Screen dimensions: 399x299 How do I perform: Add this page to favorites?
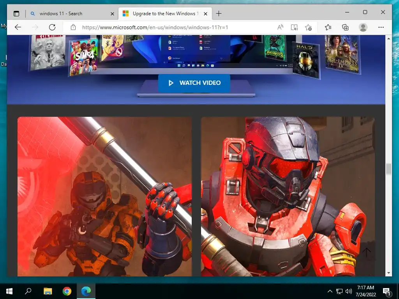point(309,27)
